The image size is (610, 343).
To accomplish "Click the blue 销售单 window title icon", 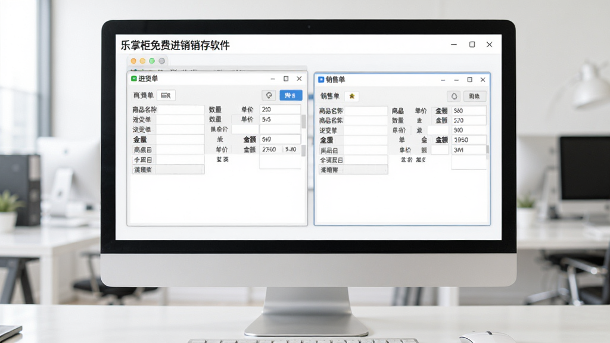I will 321,80.
